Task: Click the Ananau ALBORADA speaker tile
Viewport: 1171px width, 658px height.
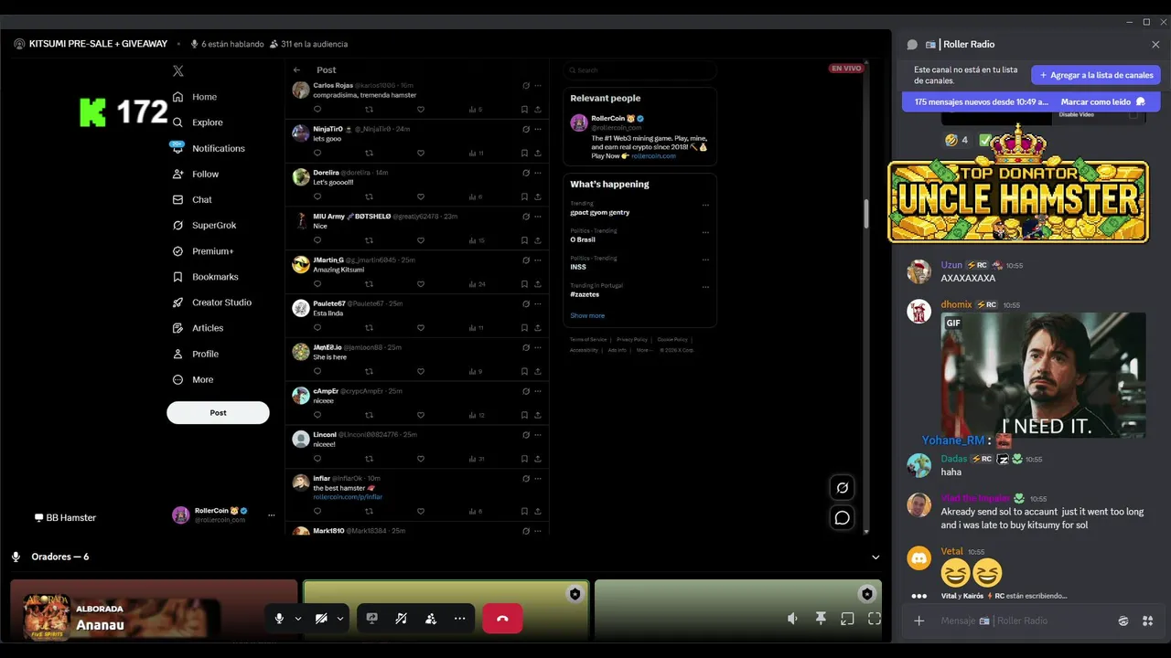Action: tap(154, 610)
